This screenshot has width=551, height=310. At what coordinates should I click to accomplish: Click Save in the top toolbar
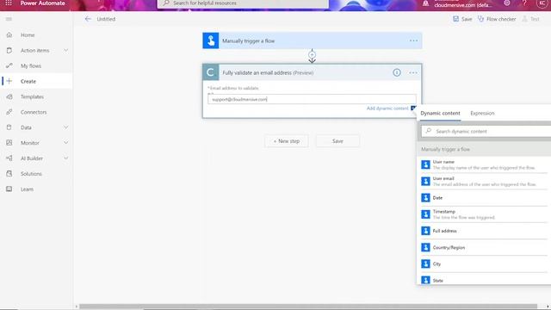[x=462, y=19]
